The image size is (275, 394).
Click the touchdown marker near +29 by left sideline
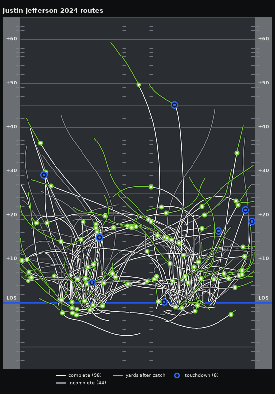pos(44,175)
